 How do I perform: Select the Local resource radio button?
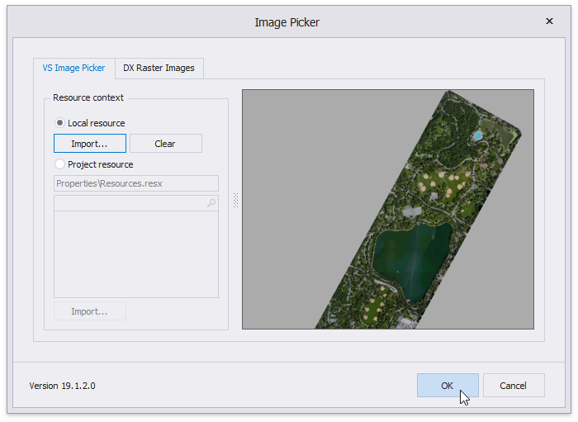pyautogui.click(x=60, y=123)
